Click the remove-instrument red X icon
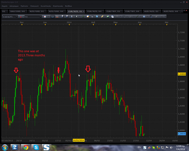This screenshot has width=189, height=151. 20,17
